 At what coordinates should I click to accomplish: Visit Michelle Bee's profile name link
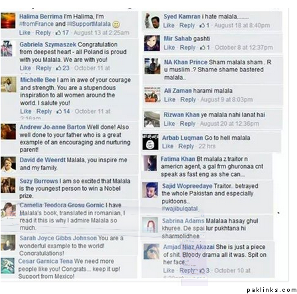[38, 80]
